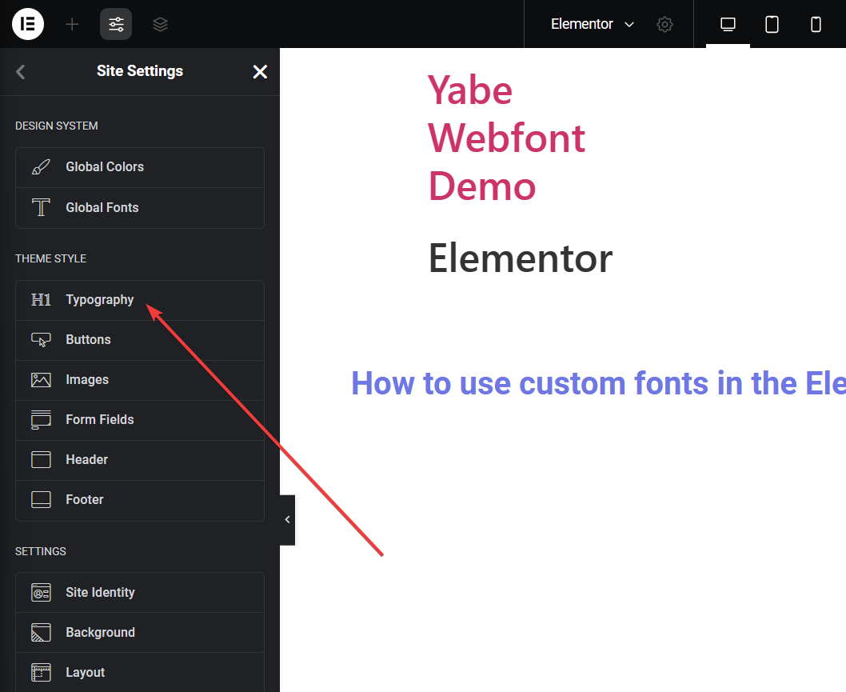The height and width of the screenshot is (692, 846).
Task: Click the Site Settings panel title
Action: click(140, 71)
